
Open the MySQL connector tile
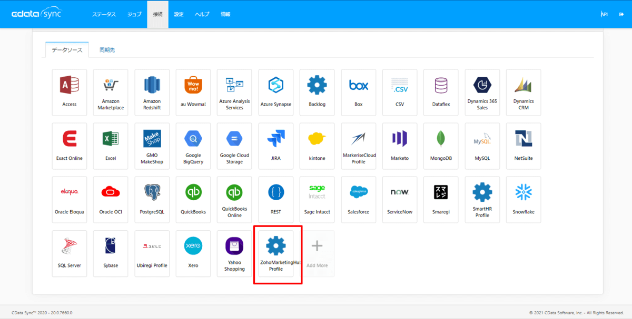coord(482,146)
